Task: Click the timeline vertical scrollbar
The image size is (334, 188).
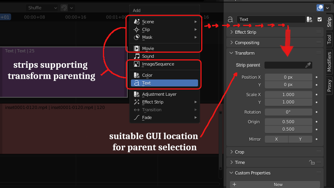Action: pos(221,140)
